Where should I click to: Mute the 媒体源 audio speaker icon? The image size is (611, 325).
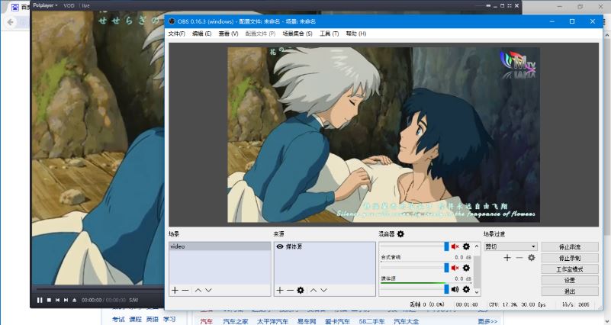click(455, 289)
